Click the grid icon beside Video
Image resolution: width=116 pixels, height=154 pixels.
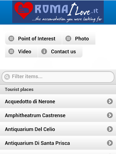coord(11,51)
